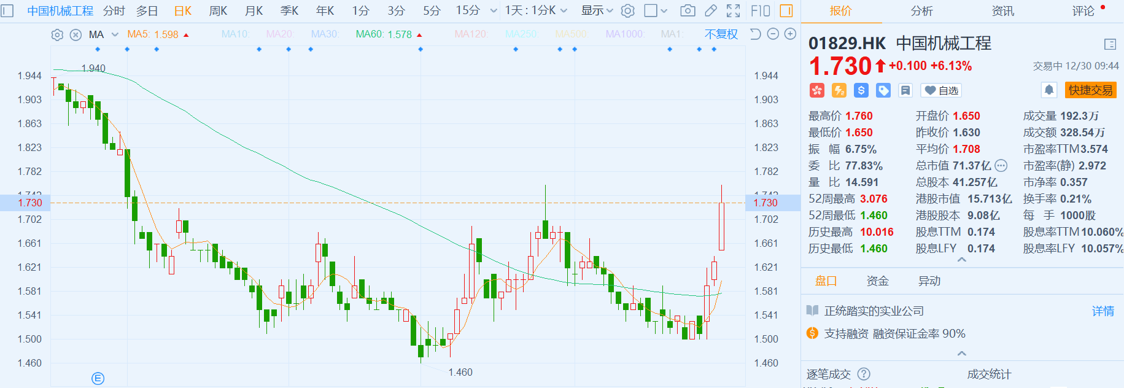Open the F10 company info
Image resolution: width=1124 pixels, height=388 pixels.
pyautogui.click(x=761, y=11)
